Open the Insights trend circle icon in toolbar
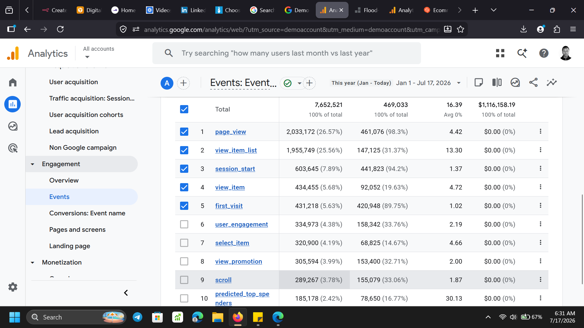 (x=515, y=83)
